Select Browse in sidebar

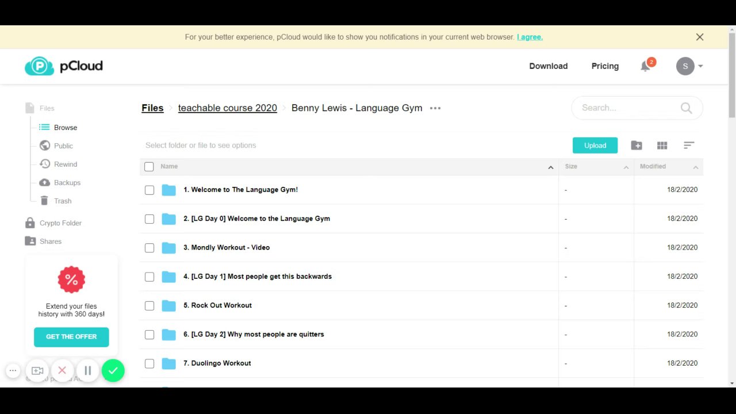click(58, 128)
